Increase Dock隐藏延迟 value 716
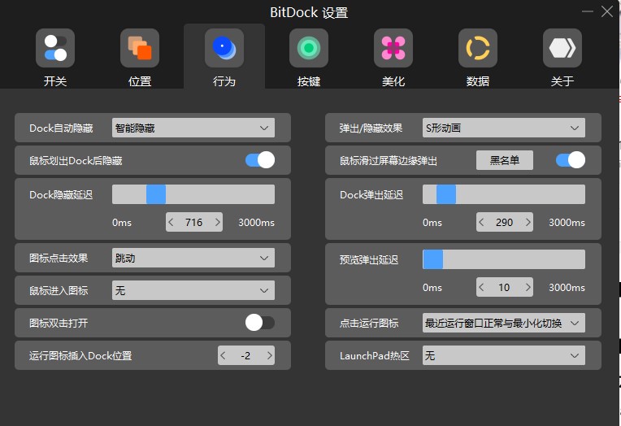Image resolution: width=621 pixels, height=426 pixels. [217, 222]
